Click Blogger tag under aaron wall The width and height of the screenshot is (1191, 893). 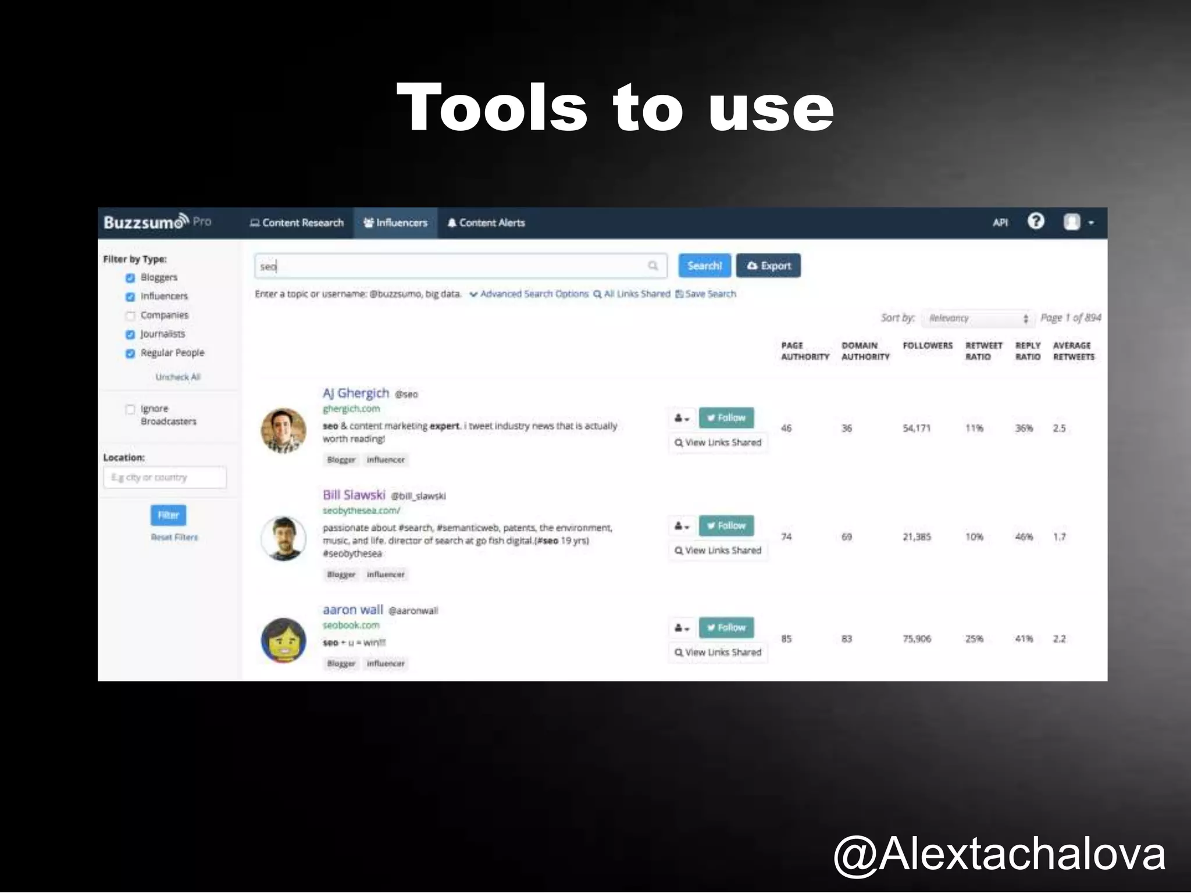341,663
